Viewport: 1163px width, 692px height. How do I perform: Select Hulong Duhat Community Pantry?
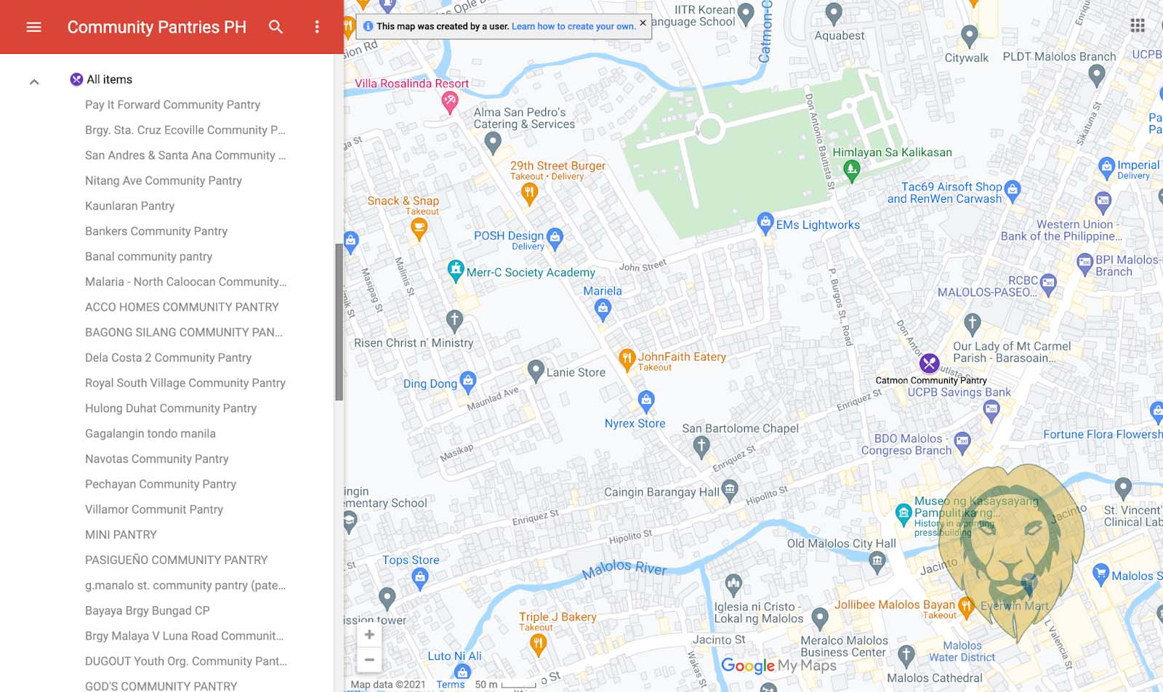pos(171,409)
